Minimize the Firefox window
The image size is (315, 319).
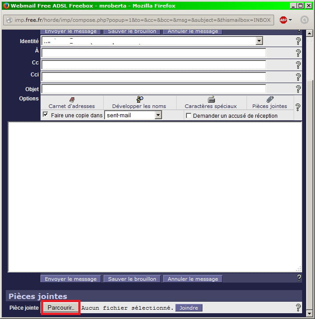coord(293,6)
